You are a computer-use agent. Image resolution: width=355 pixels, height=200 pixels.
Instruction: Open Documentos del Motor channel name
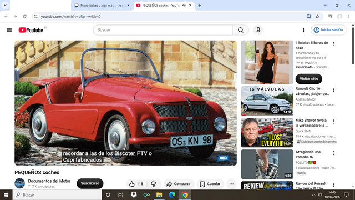point(49,181)
